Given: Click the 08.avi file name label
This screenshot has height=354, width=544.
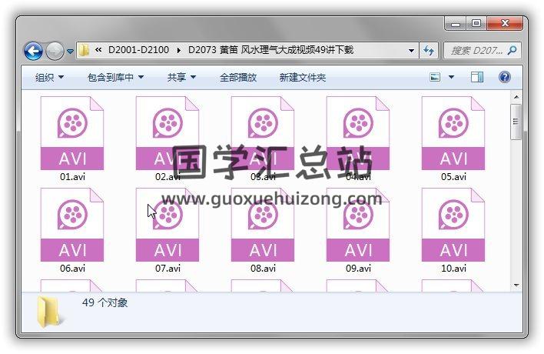Looking at the screenshot, I should 263,268.
